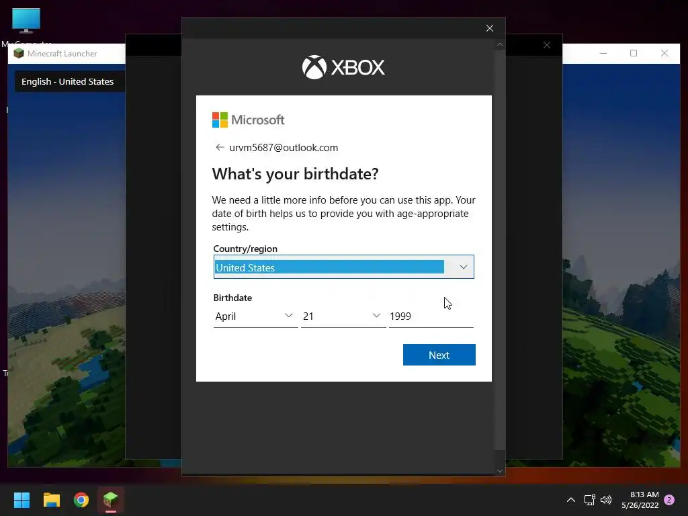Viewport: 688px width, 516px height.
Task: Click the birth year field showing 1999
Action: pyautogui.click(x=431, y=316)
